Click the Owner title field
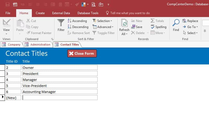Screen dimensions: 209x121 click(x=60, y=68)
